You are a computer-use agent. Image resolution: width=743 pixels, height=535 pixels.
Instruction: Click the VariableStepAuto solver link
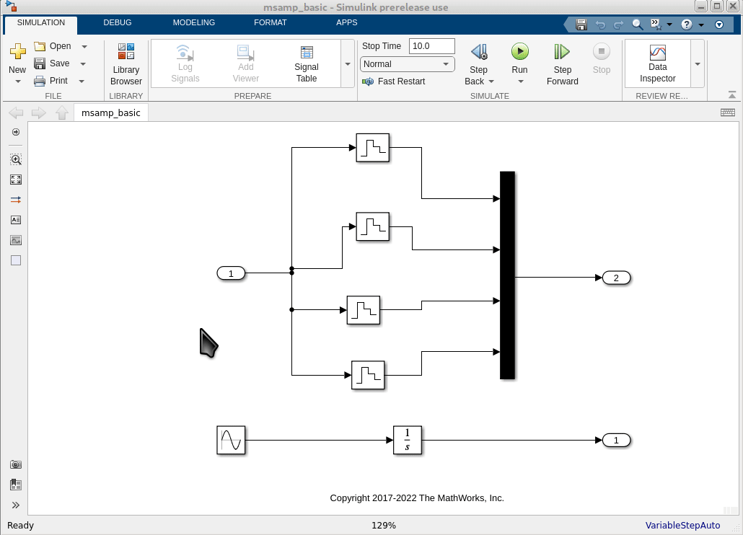pyautogui.click(x=682, y=525)
